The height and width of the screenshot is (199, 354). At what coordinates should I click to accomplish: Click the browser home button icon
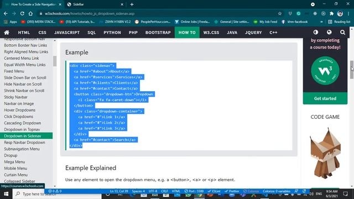[30, 13]
